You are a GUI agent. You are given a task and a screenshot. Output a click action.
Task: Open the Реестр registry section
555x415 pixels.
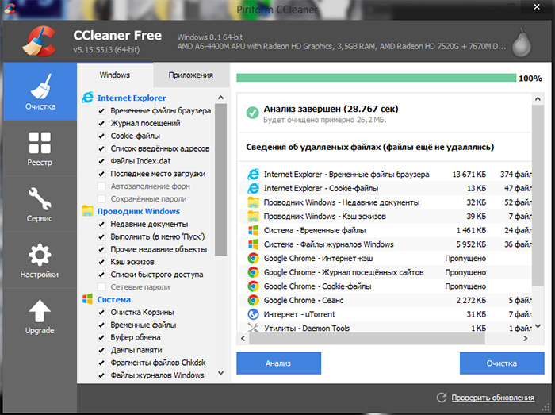point(40,148)
